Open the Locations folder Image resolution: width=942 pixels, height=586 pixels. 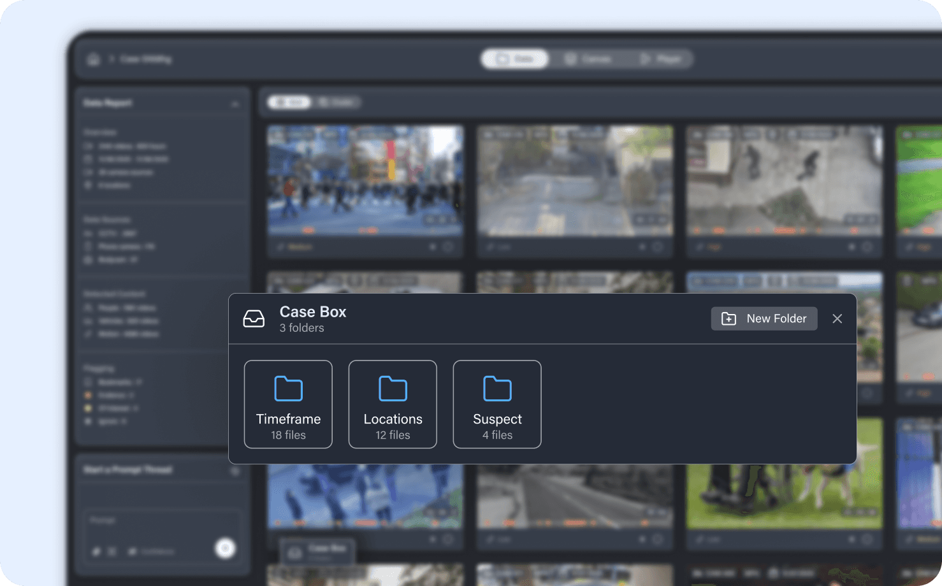click(393, 404)
